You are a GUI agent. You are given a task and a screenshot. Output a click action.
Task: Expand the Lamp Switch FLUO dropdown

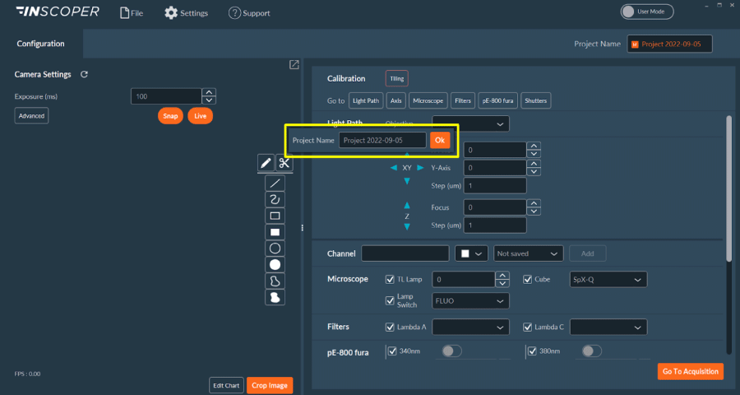pos(470,302)
